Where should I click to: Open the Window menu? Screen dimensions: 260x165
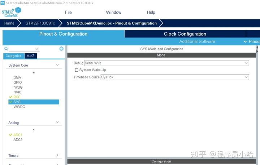114,12
